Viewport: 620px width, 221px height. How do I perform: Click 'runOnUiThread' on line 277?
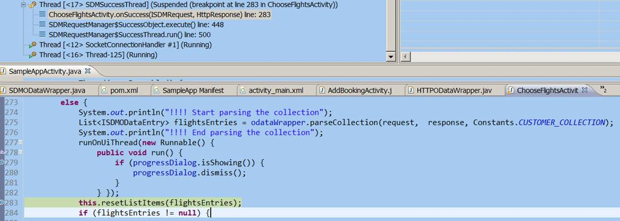[107, 142]
